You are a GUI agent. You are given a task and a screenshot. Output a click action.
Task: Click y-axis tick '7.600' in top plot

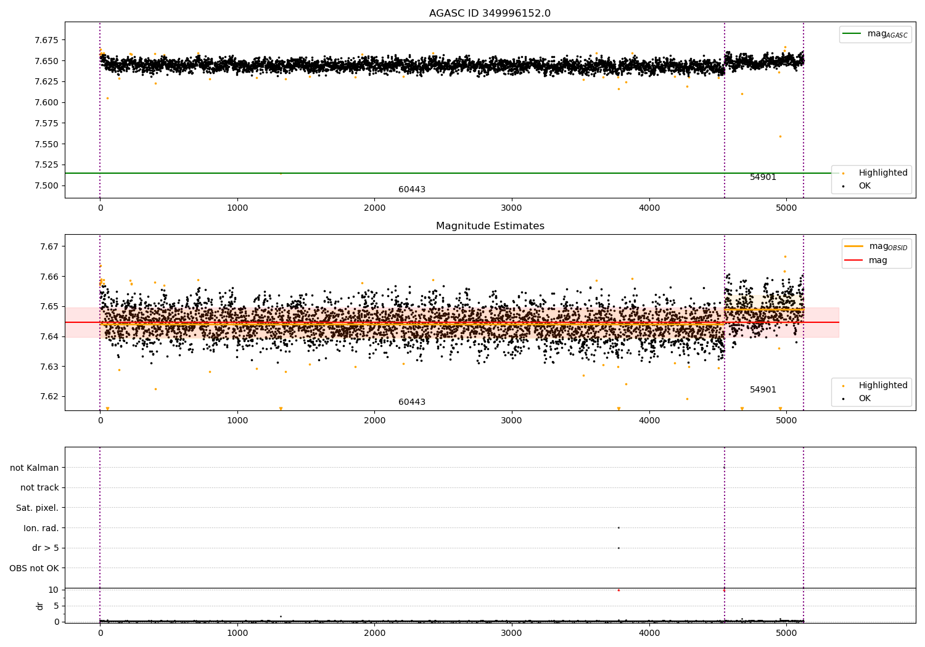click(x=47, y=102)
